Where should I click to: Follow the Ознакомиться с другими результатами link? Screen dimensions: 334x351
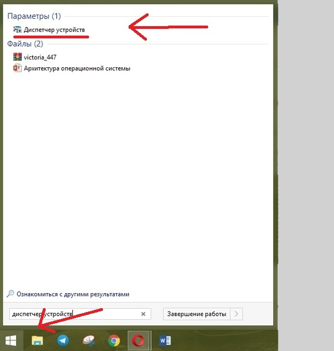[x=73, y=294]
